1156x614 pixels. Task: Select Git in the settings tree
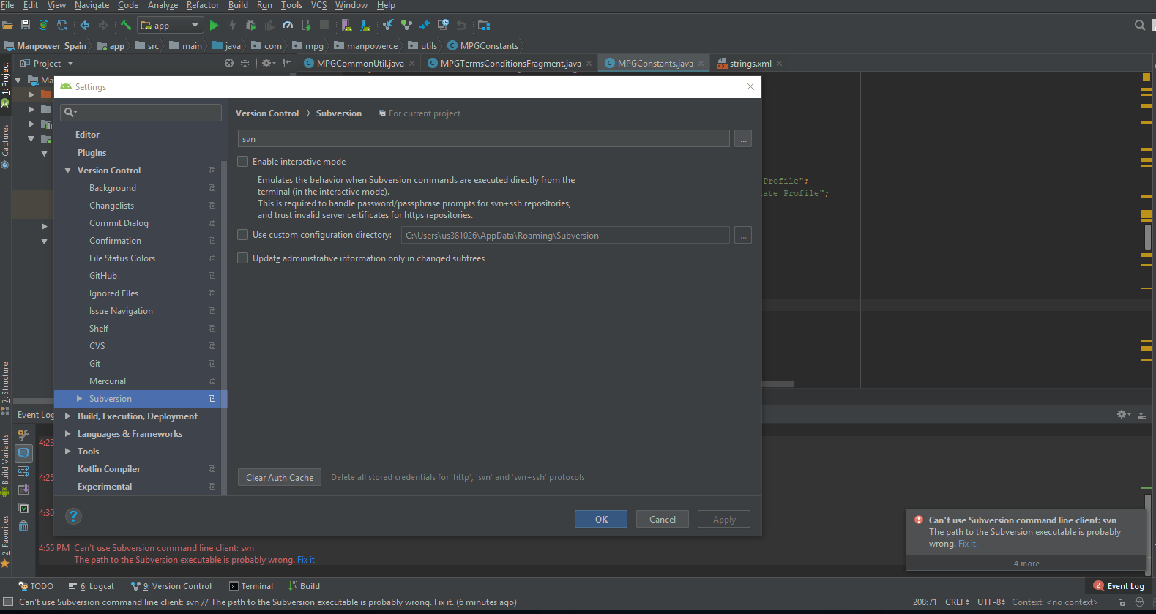[95, 364]
